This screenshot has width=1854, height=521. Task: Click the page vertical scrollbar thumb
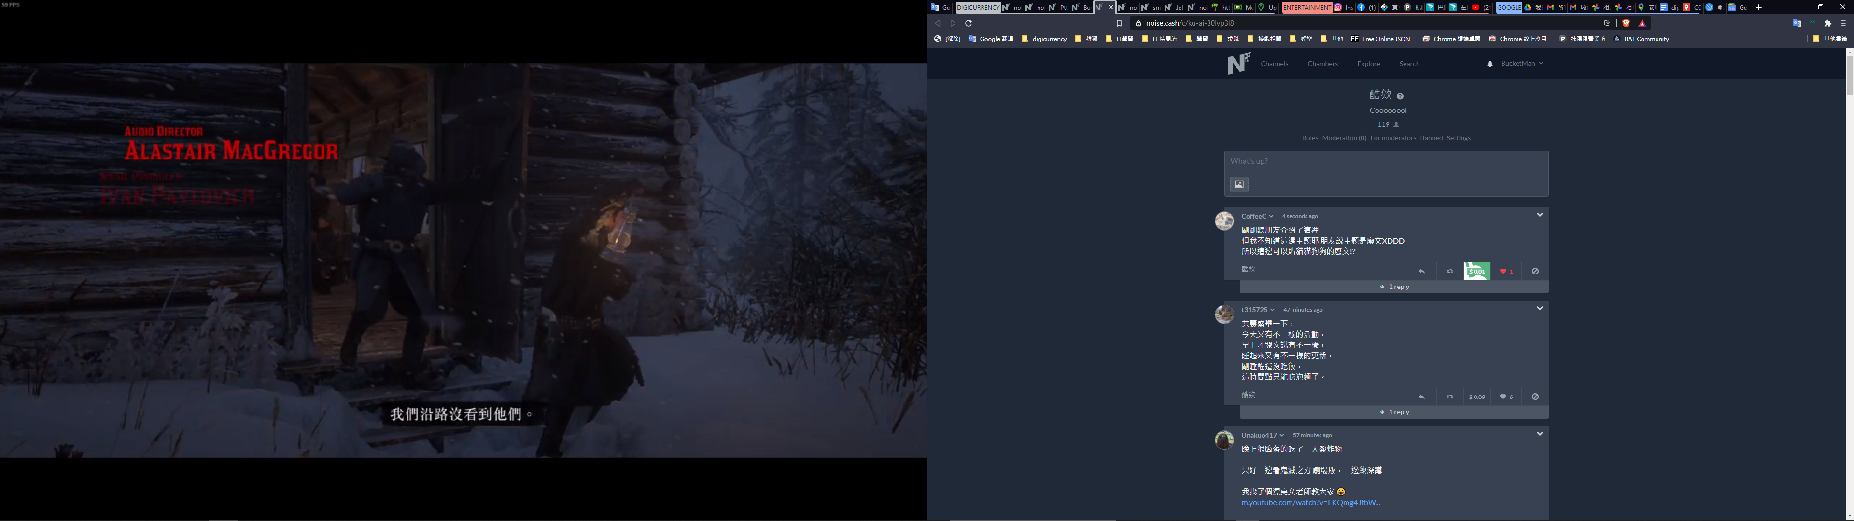pyautogui.click(x=1850, y=75)
